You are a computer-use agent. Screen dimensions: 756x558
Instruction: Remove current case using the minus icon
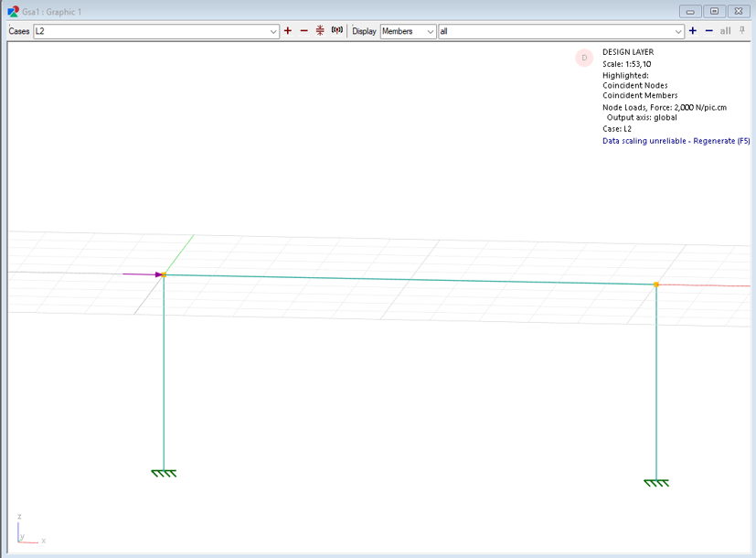(303, 30)
